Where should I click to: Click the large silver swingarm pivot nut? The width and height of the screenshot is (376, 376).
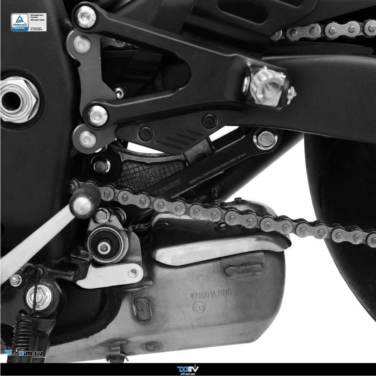click(x=18, y=99)
